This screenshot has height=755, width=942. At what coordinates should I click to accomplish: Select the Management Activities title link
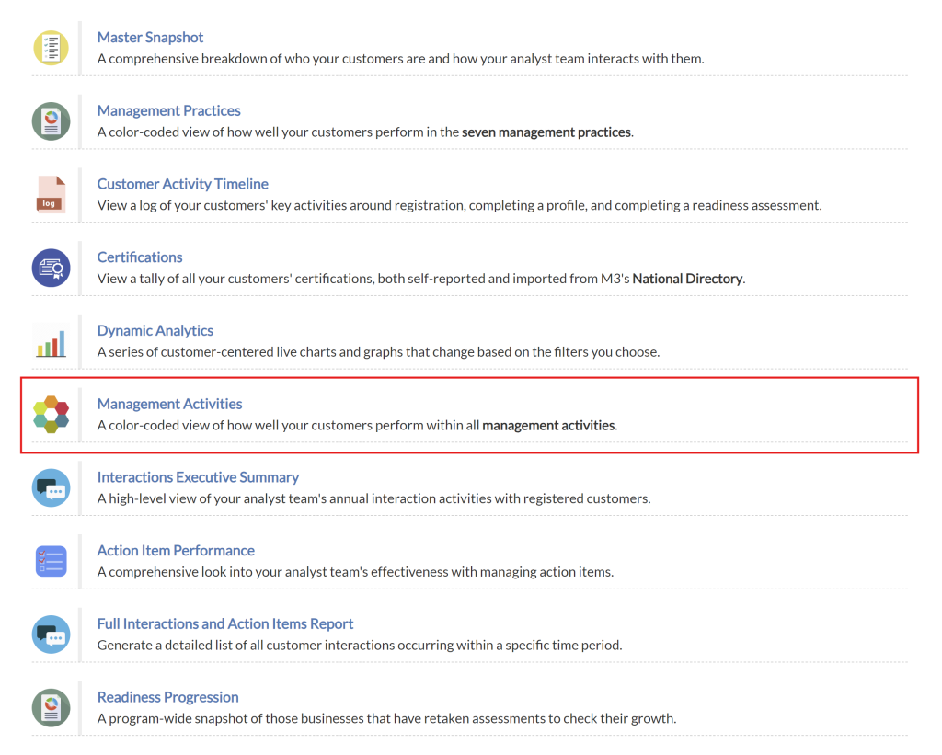[x=169, y=404]
